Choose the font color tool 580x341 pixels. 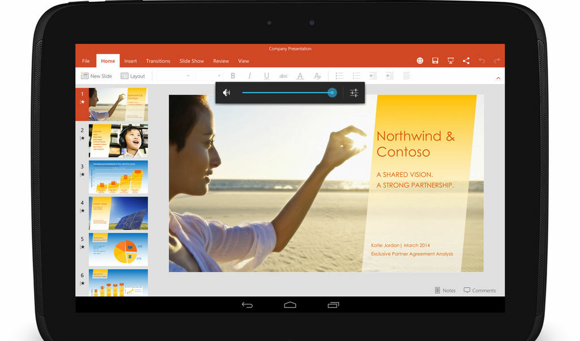click(300, 76)
